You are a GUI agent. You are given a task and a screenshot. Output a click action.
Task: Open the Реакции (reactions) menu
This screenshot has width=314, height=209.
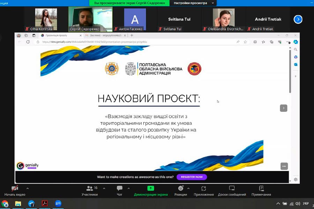(180, 191)
